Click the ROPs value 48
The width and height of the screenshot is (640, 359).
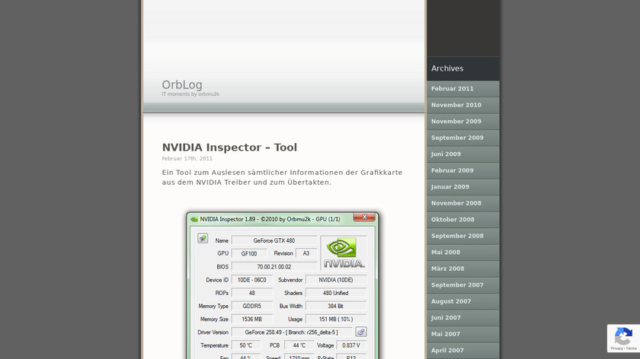coord(252,293)
